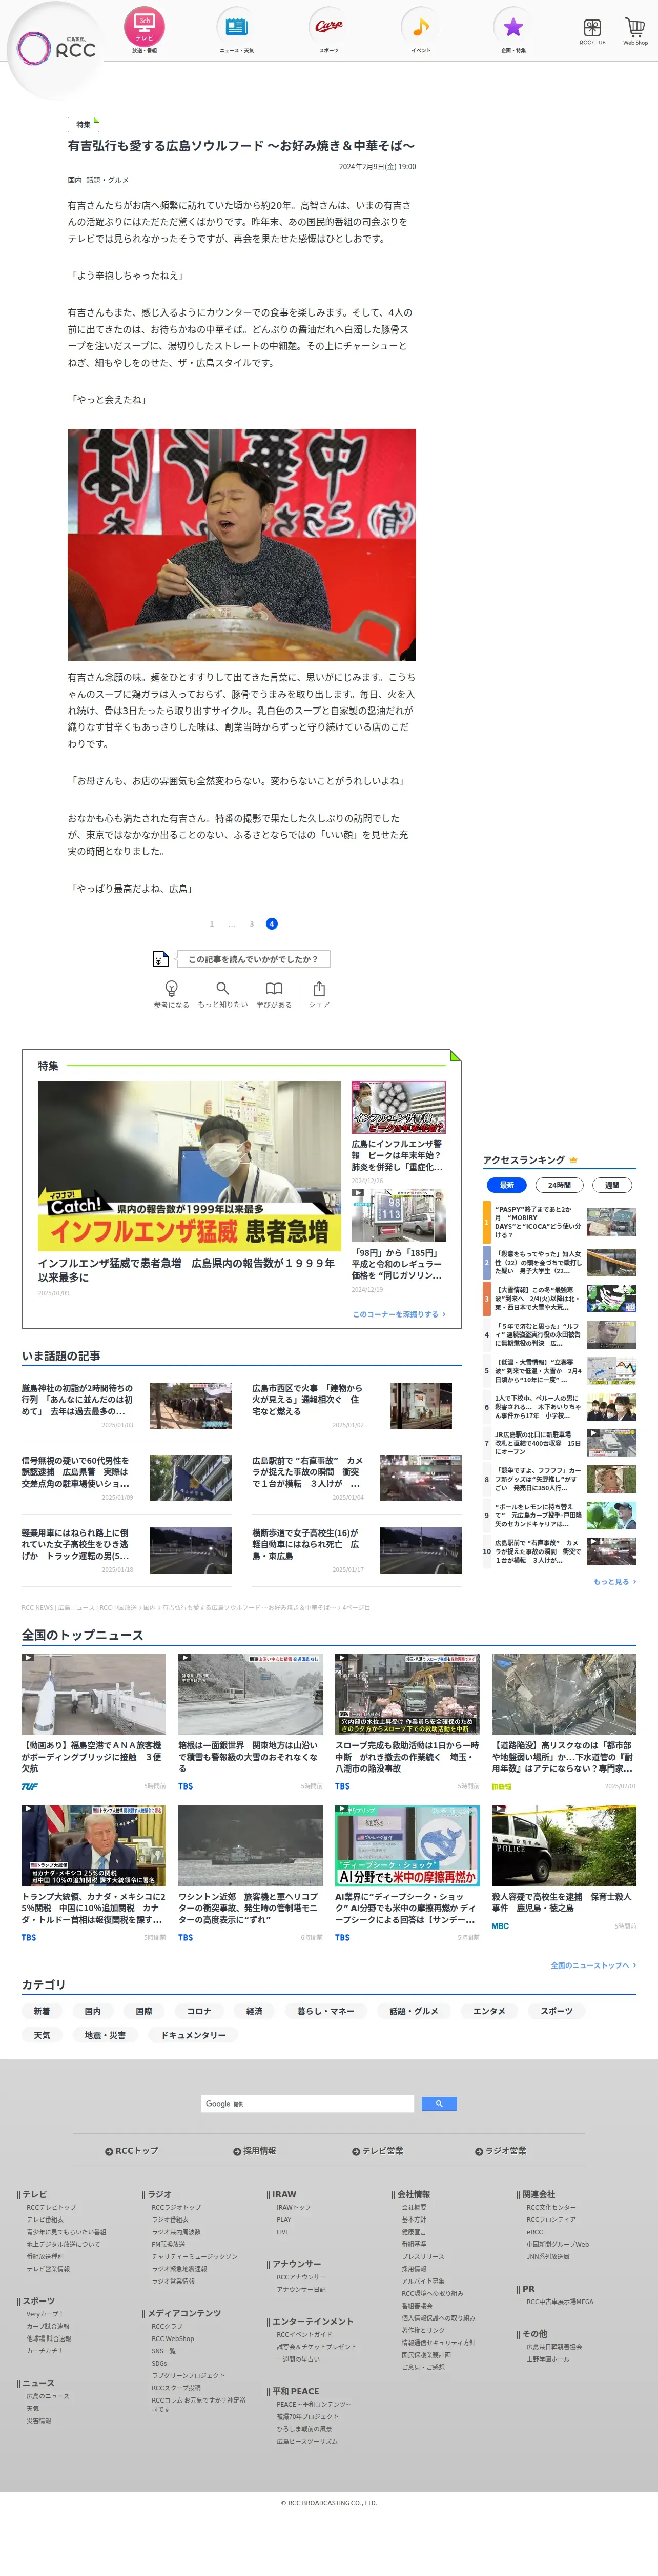
Task: Open the テレビ 放送・番組 nav icon
Action: pos(145,29)
